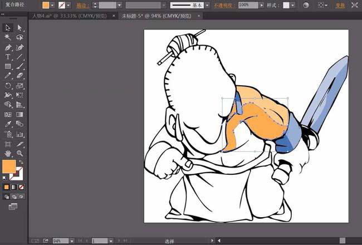Open brush definition 基本 dropdown

[207, 5]
